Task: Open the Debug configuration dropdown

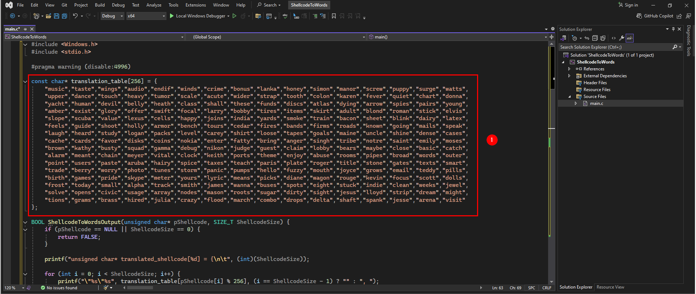Action: pos(112,16)
